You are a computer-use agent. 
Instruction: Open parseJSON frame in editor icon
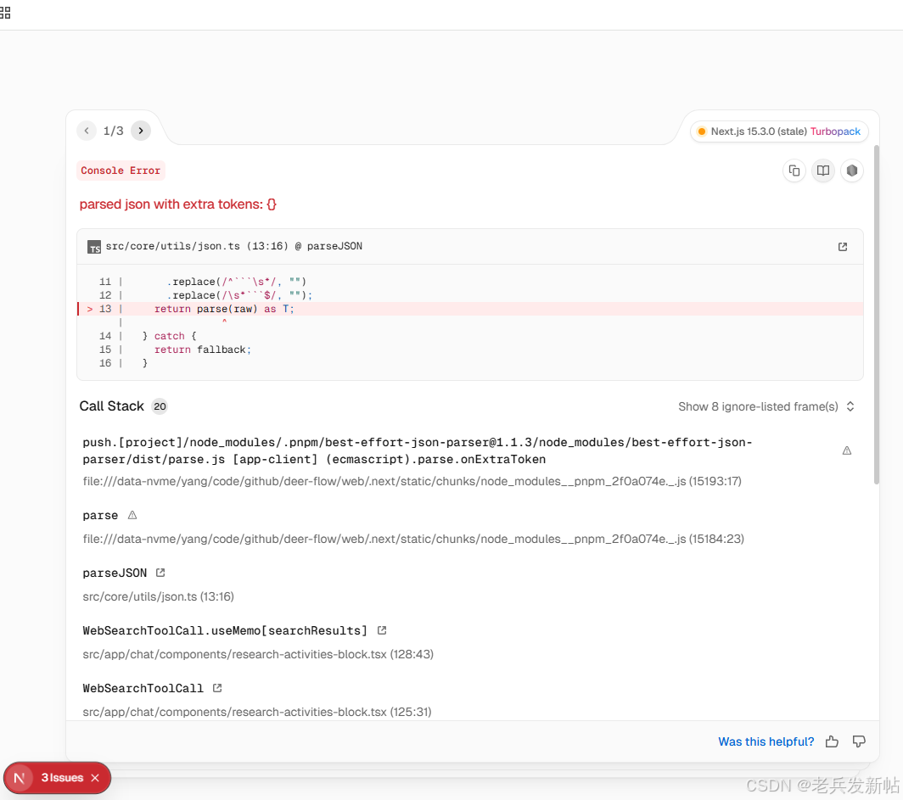coord(160,573)
